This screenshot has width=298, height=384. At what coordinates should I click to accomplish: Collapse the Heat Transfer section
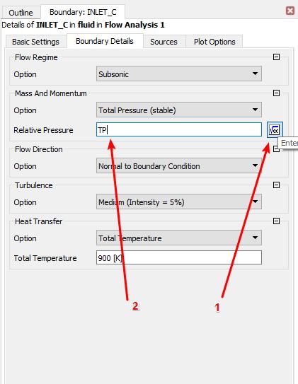pyautogui.click(x=276, y=221)
